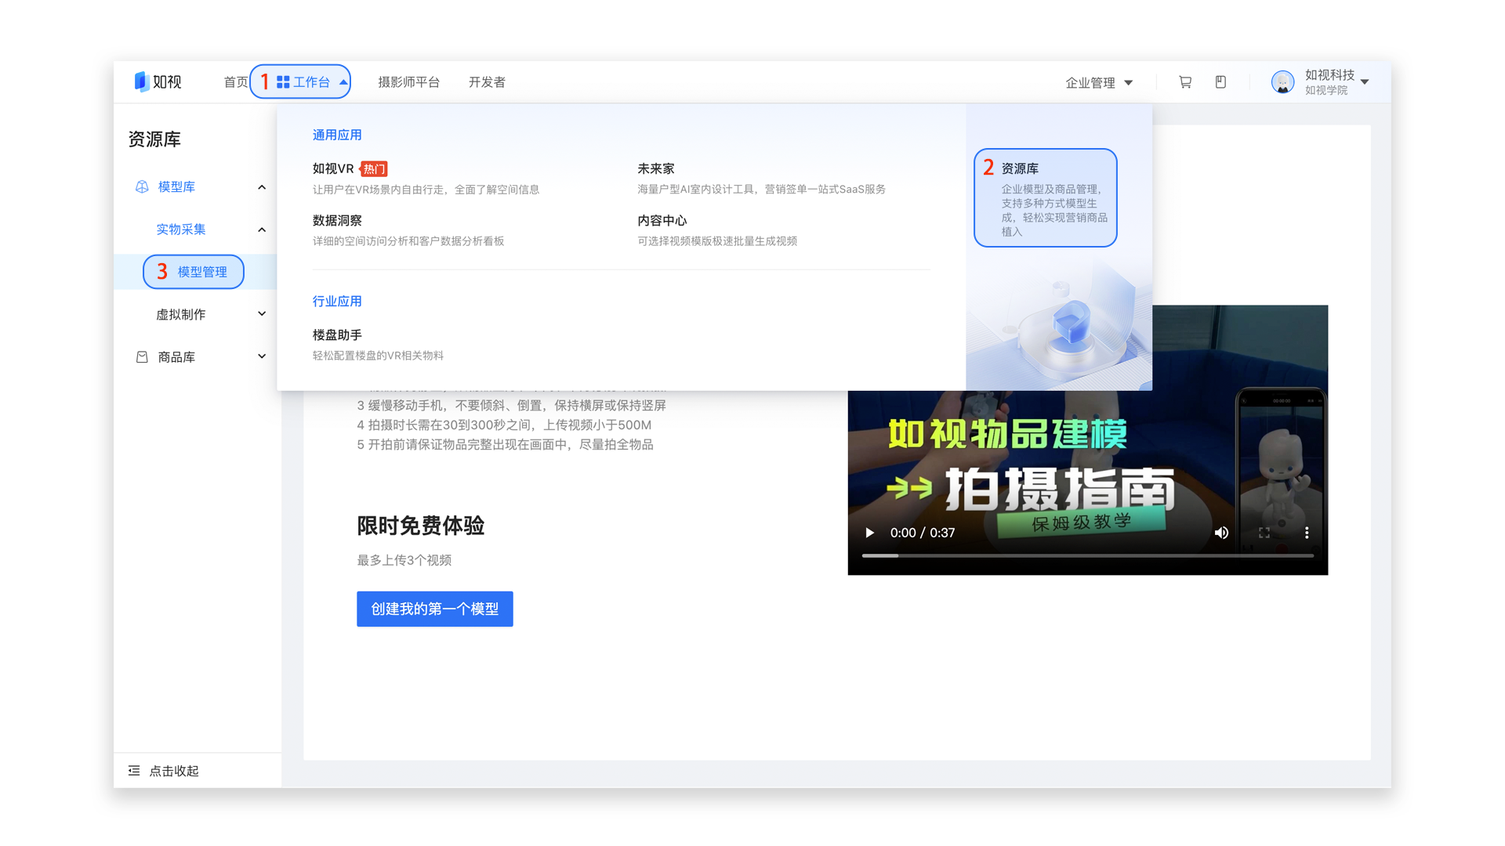The height and width of the screenshot is (846, 1505).
Task: Click the 资源库 sidebar title
Action: 154,139
